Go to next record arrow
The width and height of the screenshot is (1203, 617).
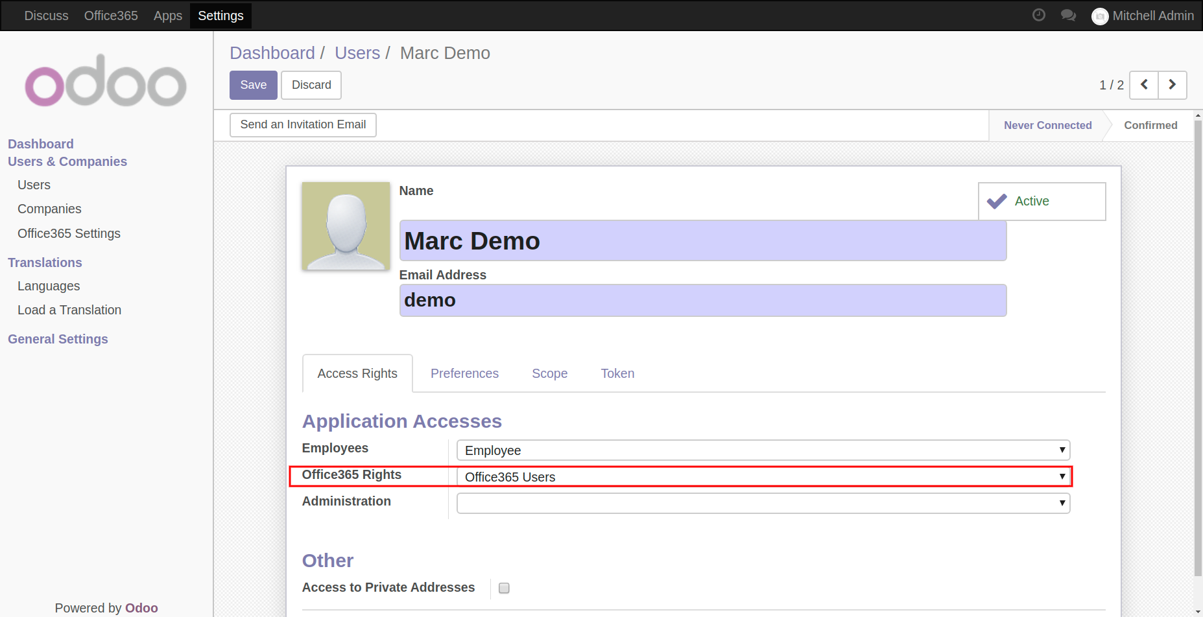click(x=1173, y=85)
